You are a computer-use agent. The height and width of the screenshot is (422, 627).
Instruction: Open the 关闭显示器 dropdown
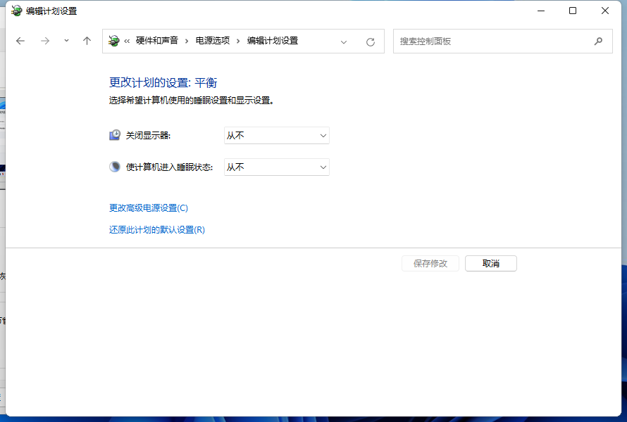pyautogui.click(x=276, y=135)
